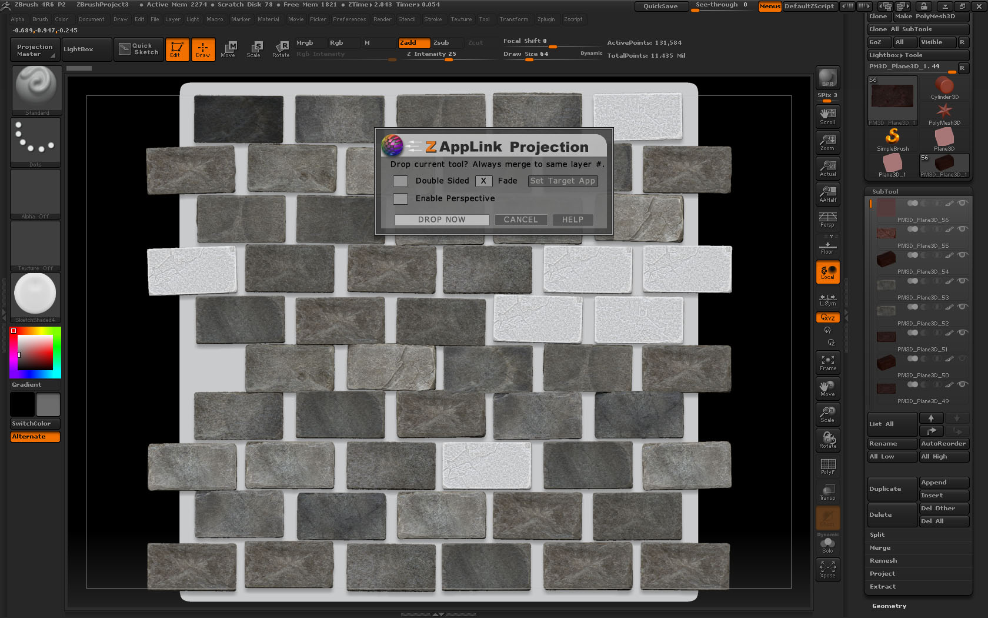Click the Local symmetry icon
This screenshot has width=988, height=618.
click(827, 271)
